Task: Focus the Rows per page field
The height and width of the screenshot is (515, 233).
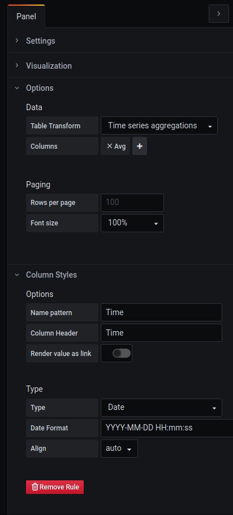Action: click(132, 203)
